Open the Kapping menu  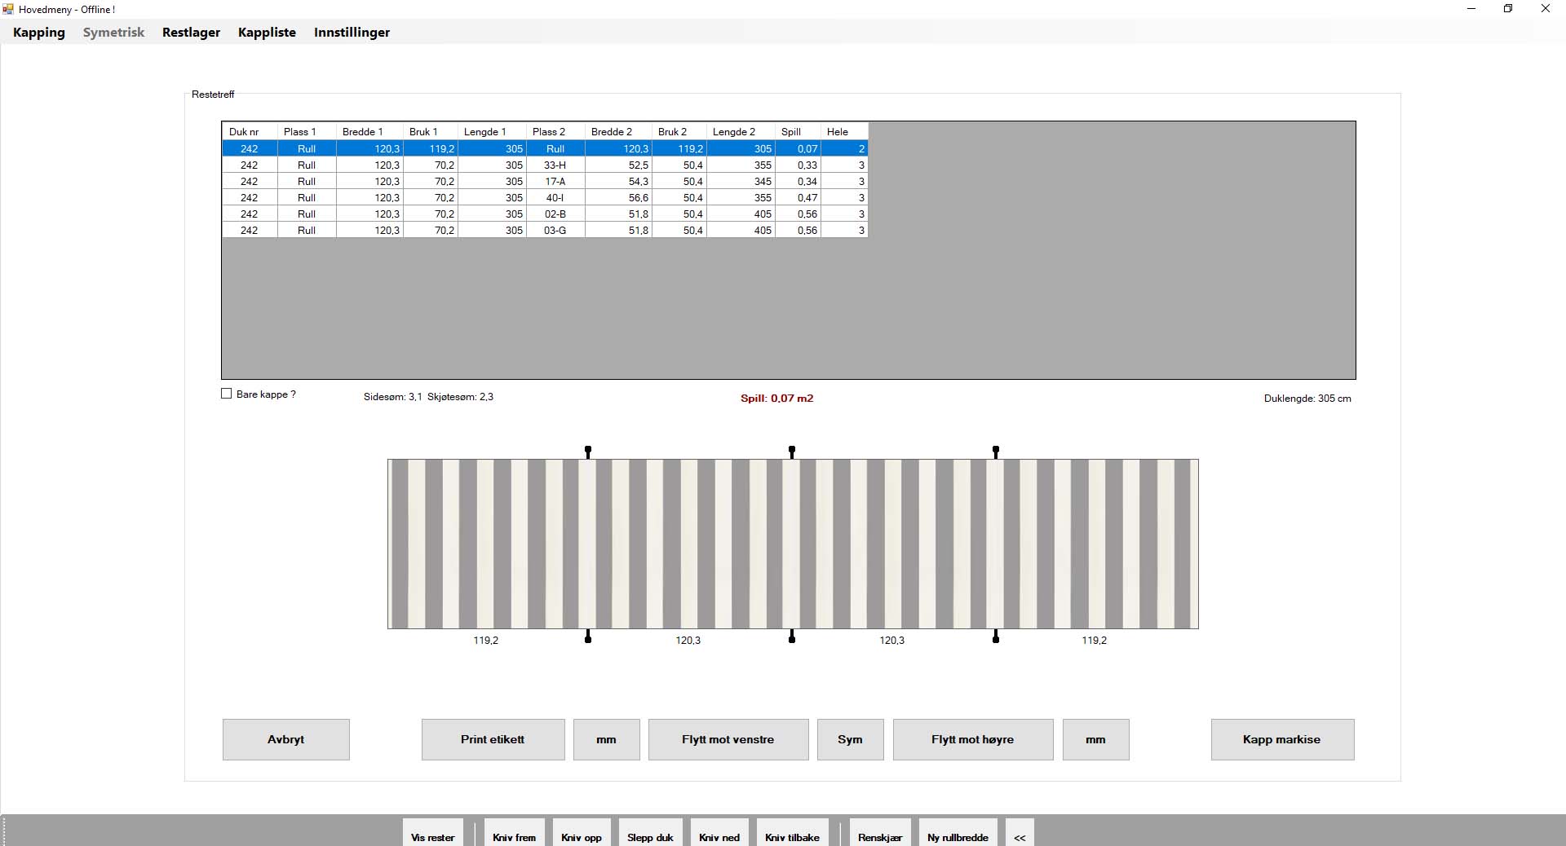pos(39,33)
